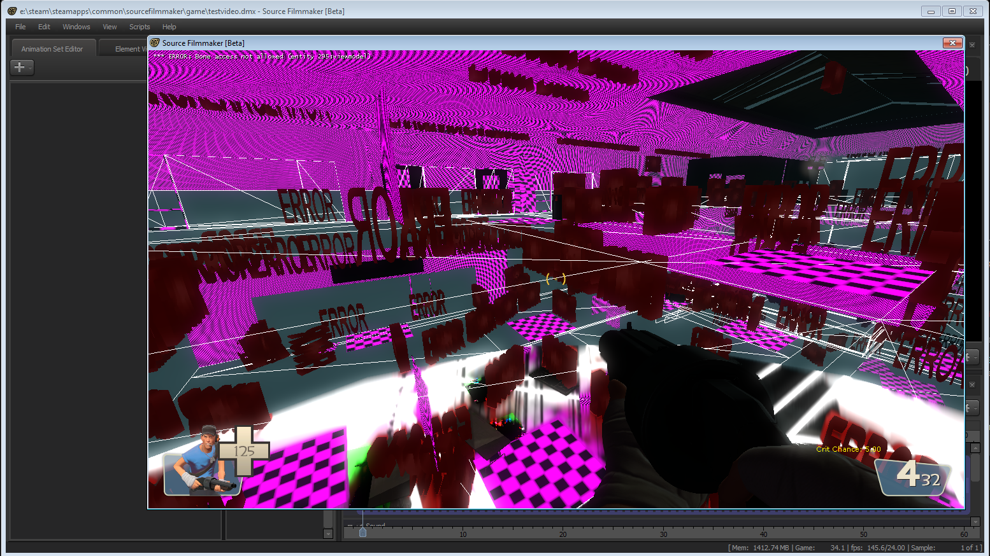Open the Windows menu
Screen dimensions: 990x556
point(76,27)
